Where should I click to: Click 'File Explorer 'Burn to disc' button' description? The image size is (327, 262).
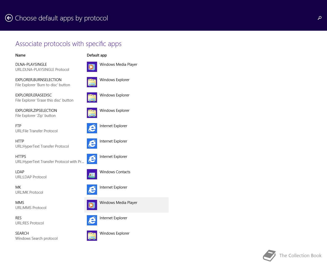tap(43, 85)
